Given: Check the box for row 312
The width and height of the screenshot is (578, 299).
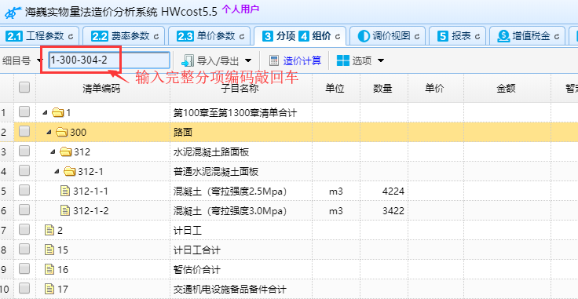Looking at the screenshot, I should 24,151.
